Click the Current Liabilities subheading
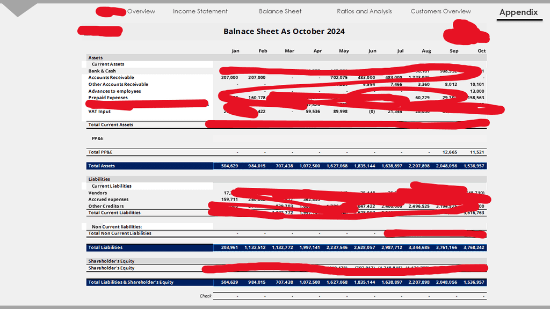Screen dimensions: 550x309 pos(112,186)
